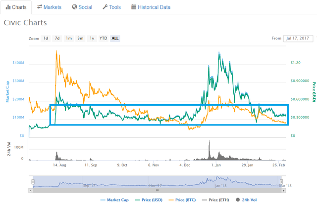Open the Historical Data tab

click(151, 7)
